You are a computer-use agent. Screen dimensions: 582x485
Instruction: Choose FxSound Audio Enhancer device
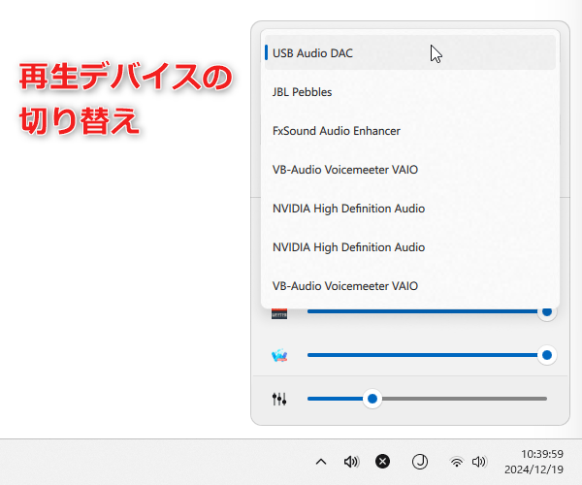pyautogui.click(x=410, y=131)
